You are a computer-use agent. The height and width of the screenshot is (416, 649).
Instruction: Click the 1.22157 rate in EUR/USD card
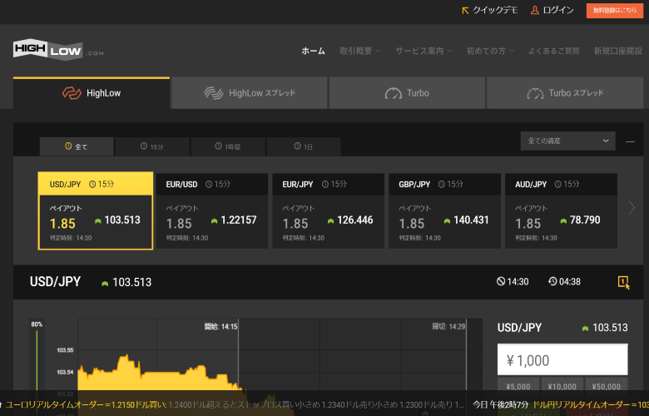(x=239, y=220)
